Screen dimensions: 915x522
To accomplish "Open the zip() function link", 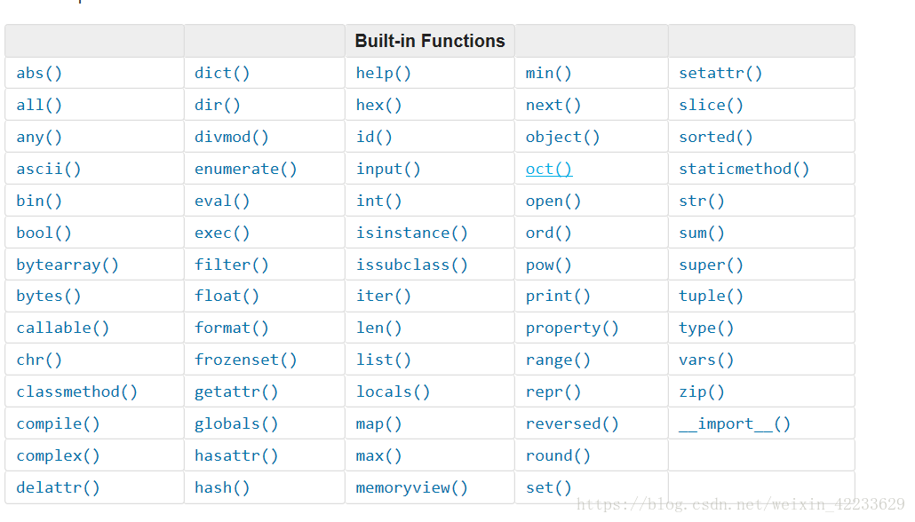I will 702,391.
